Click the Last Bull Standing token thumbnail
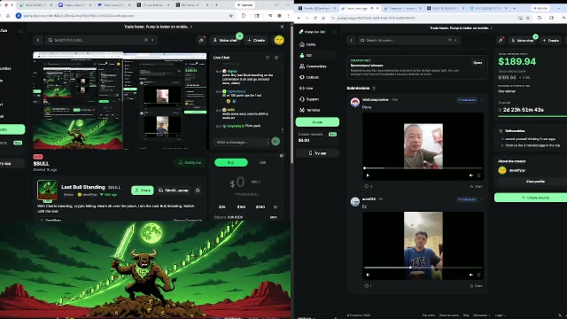Screen dimensions: 567x319 pyautogui.click(x=47, y=191)
